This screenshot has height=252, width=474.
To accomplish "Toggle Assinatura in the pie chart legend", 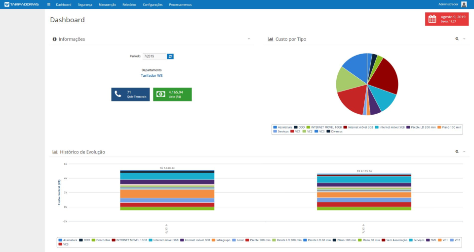I will [x=282, y=127].
